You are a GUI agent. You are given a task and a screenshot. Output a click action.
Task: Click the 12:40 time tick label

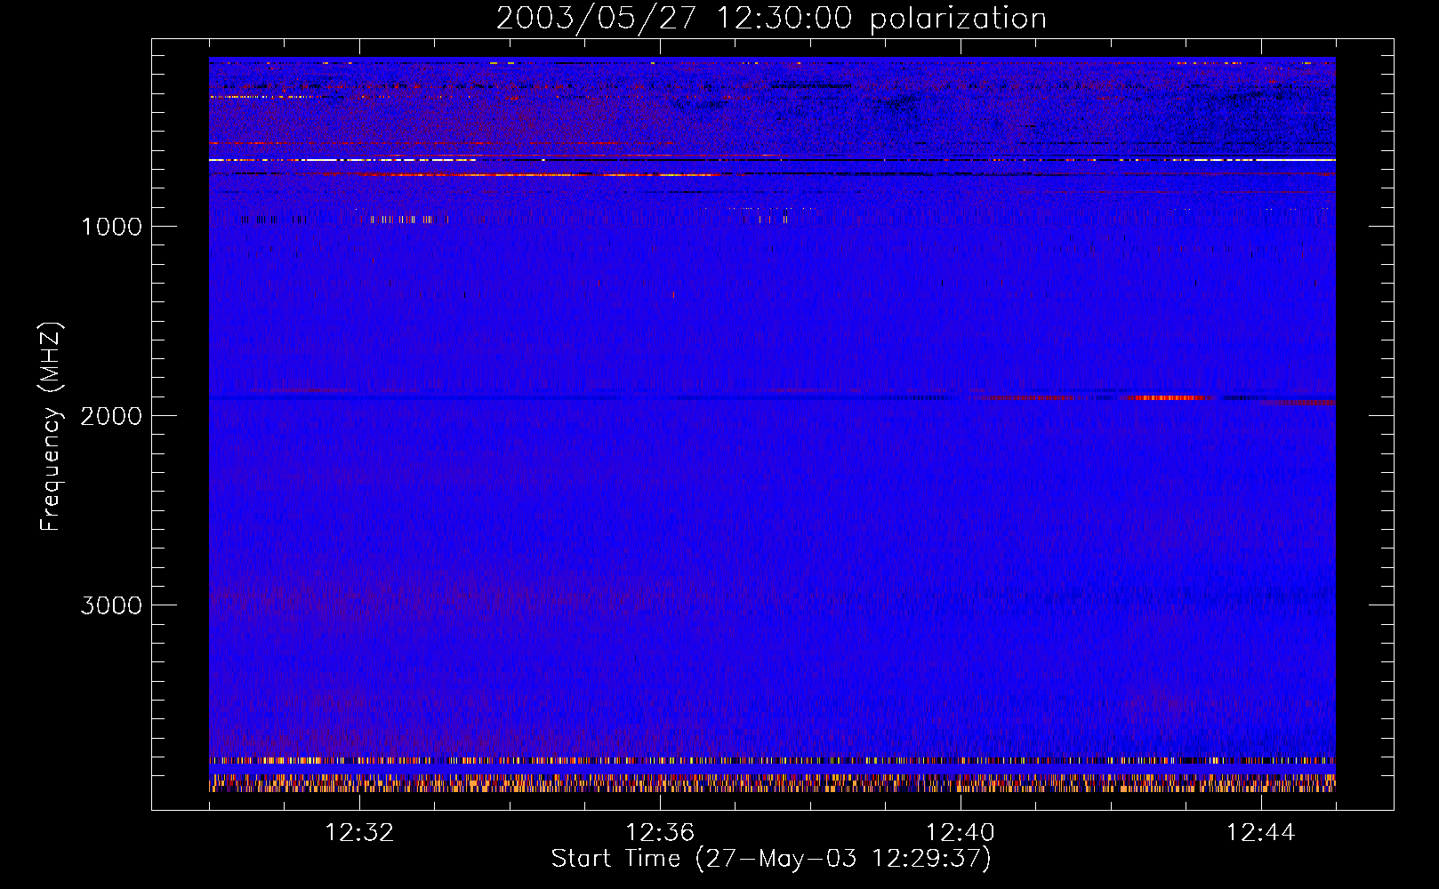961,833
